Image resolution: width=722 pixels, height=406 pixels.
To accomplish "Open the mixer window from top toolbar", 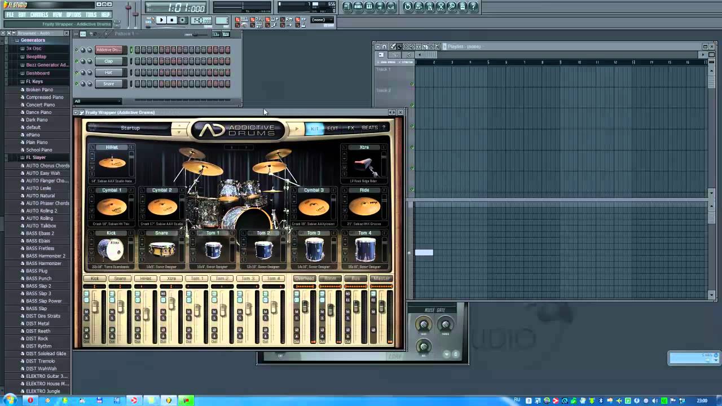I will point(390,7).
